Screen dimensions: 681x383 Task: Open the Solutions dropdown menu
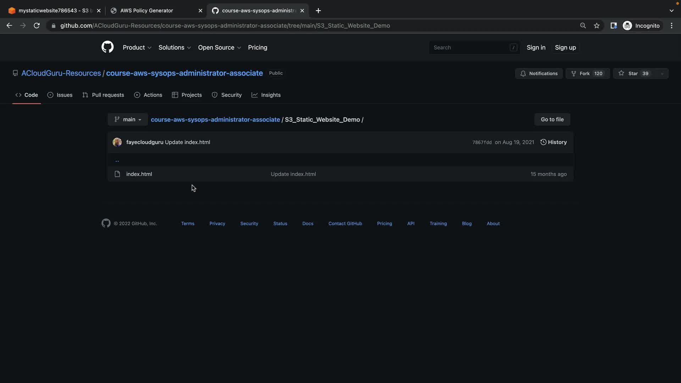tap(175, 48)
